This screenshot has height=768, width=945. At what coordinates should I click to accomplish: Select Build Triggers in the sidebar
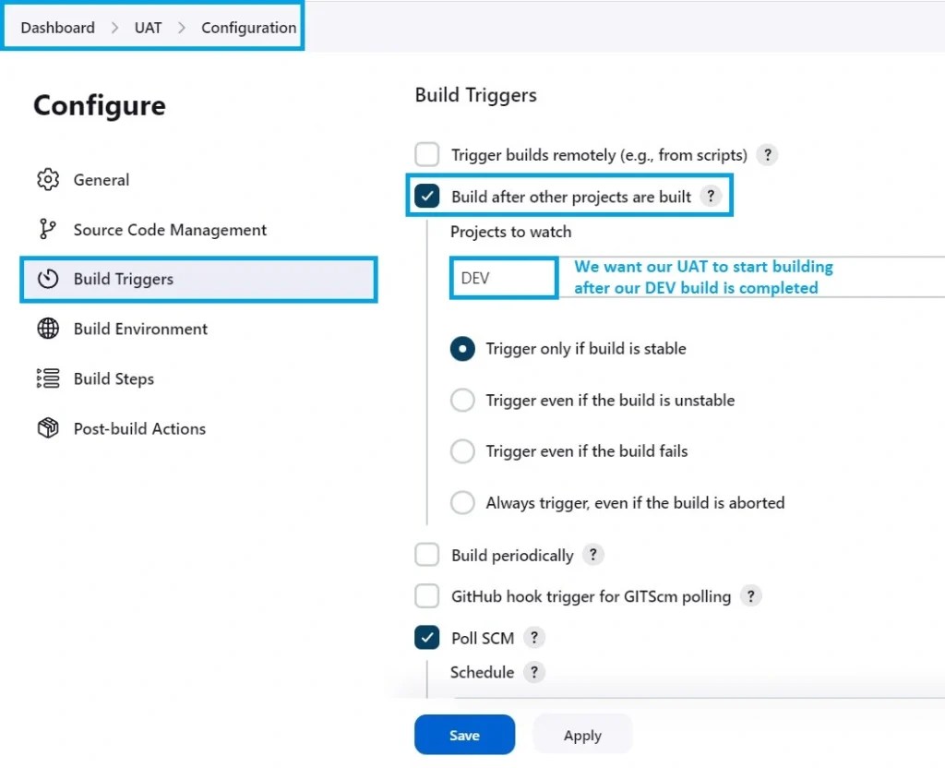(123, 279)
